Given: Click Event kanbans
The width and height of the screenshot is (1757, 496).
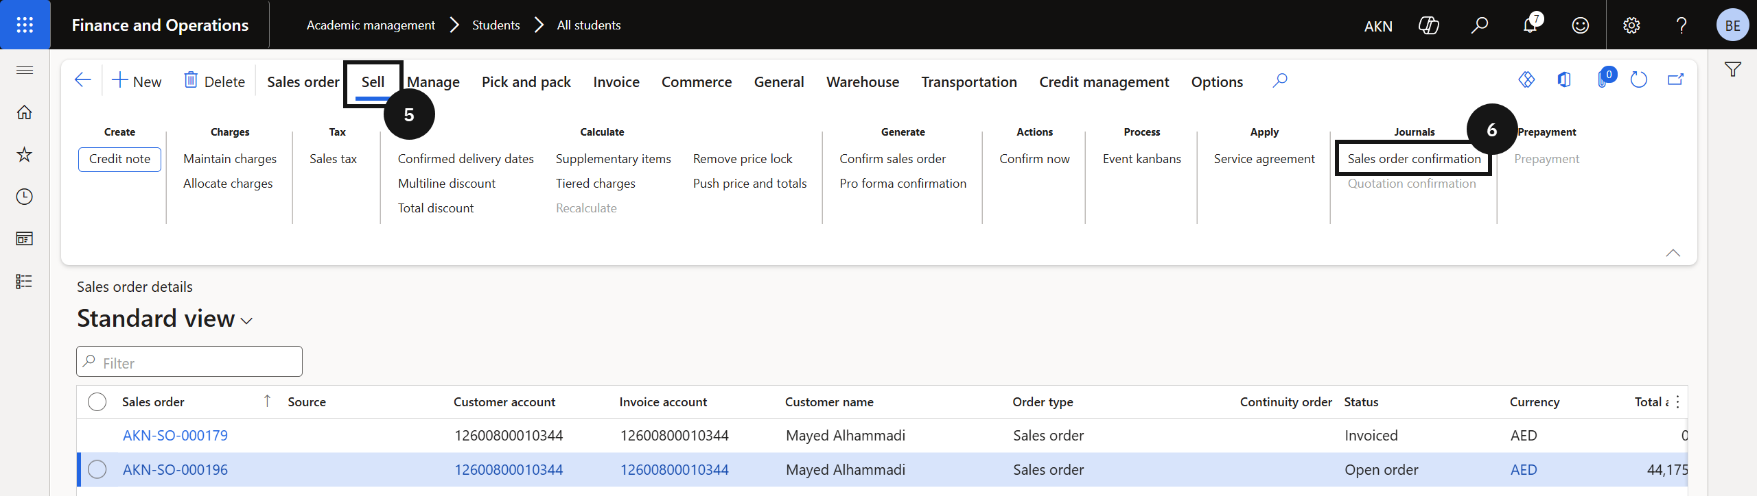Looking at the screenshot, I should click(x=1141, y=159).
